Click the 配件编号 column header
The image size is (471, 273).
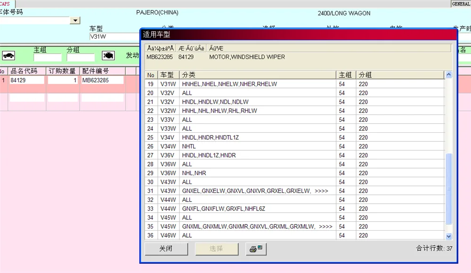(102, 71)
